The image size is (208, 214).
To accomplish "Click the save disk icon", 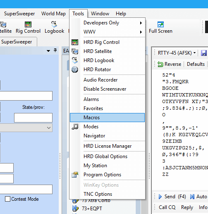I will 204,53.
